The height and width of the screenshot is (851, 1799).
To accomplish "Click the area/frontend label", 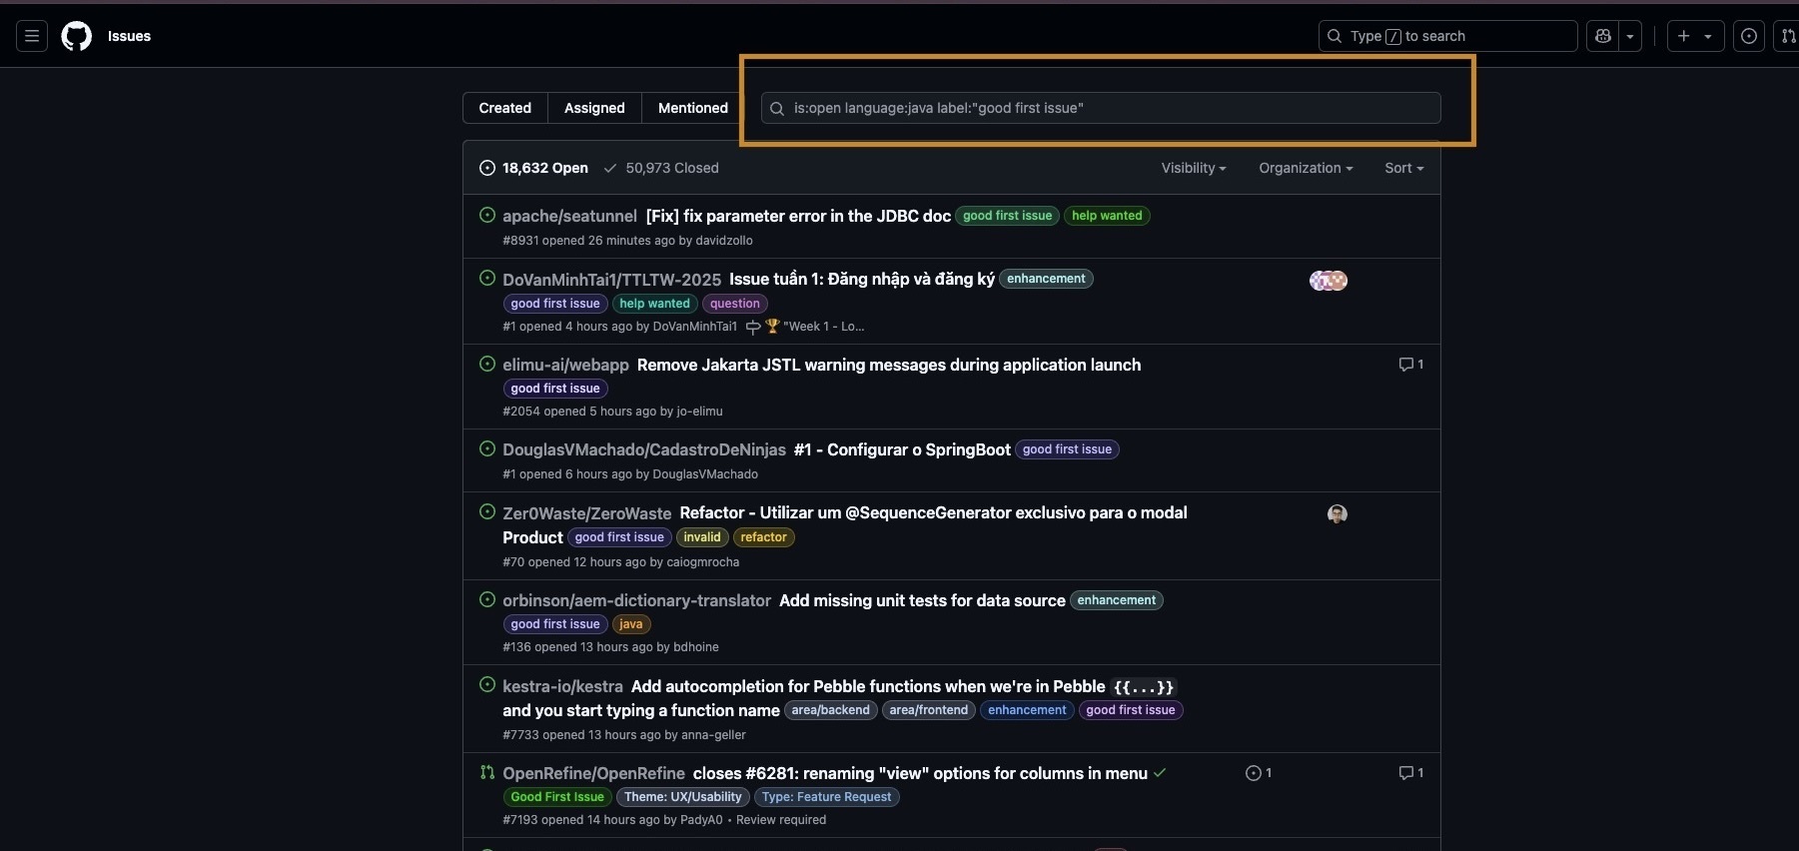I will (x=929, y=710).
